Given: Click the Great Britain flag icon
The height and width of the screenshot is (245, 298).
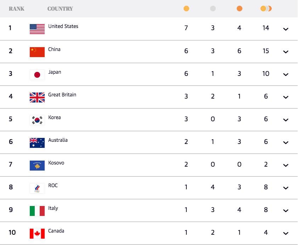Looking at the screenshot, I should (37, 97).
